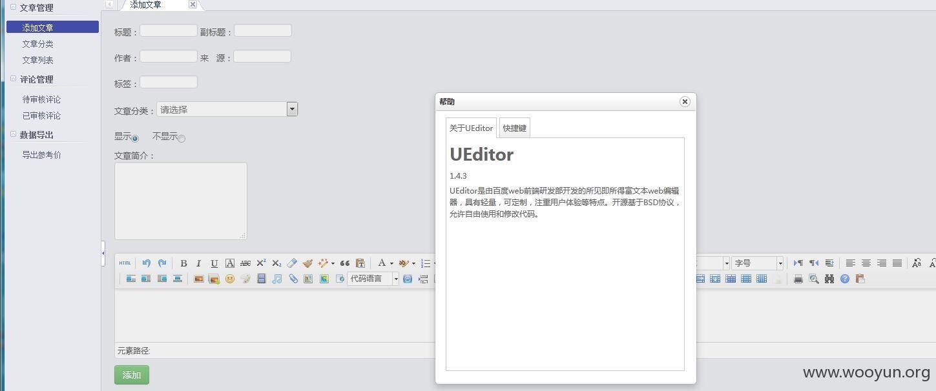The width and height of the screenshot is (936, 391).
Task: Open 文章分类 请选择 dropdown
Action: [x=227, y=109]
